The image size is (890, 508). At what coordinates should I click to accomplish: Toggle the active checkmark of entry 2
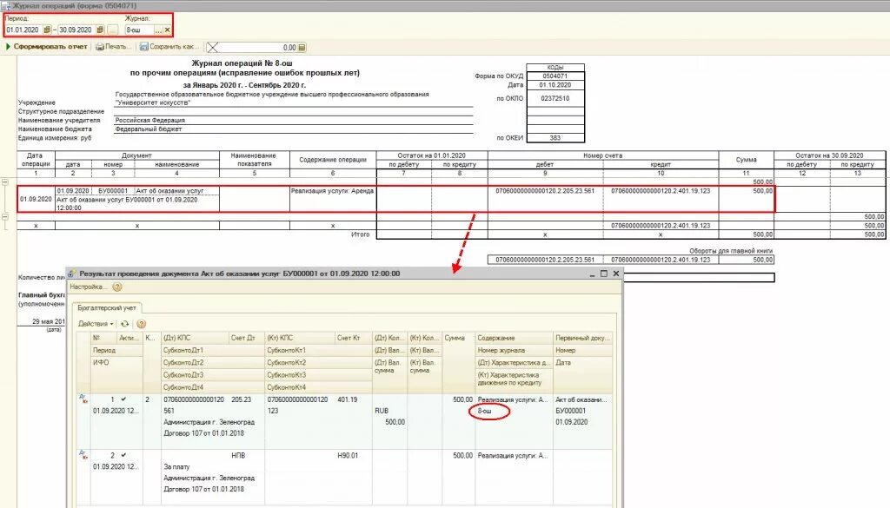coord(123,455)
